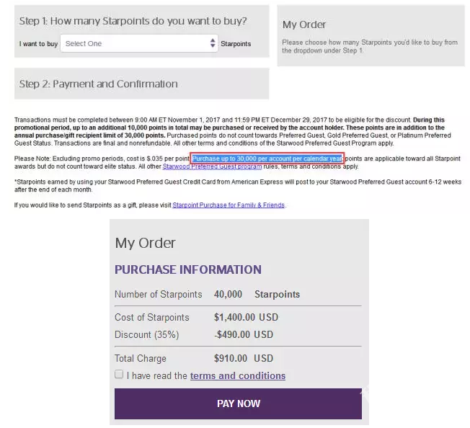Click the up/down arrows on Starpoints selector
The image size is (470, 428).
213,43
